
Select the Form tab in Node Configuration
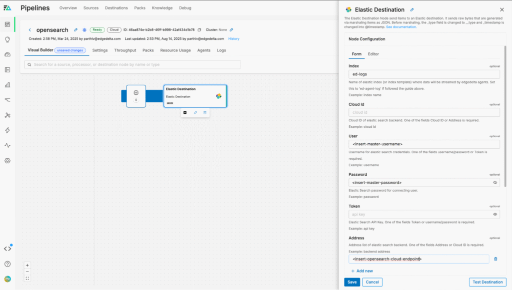[356, 54]
